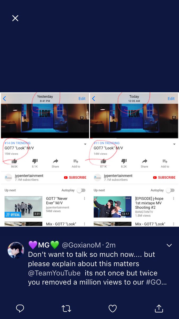Screen dimensions: 179x319
Task: Open more options for GOT7 "Never Ever" video
Action: (x=85, y=199)
